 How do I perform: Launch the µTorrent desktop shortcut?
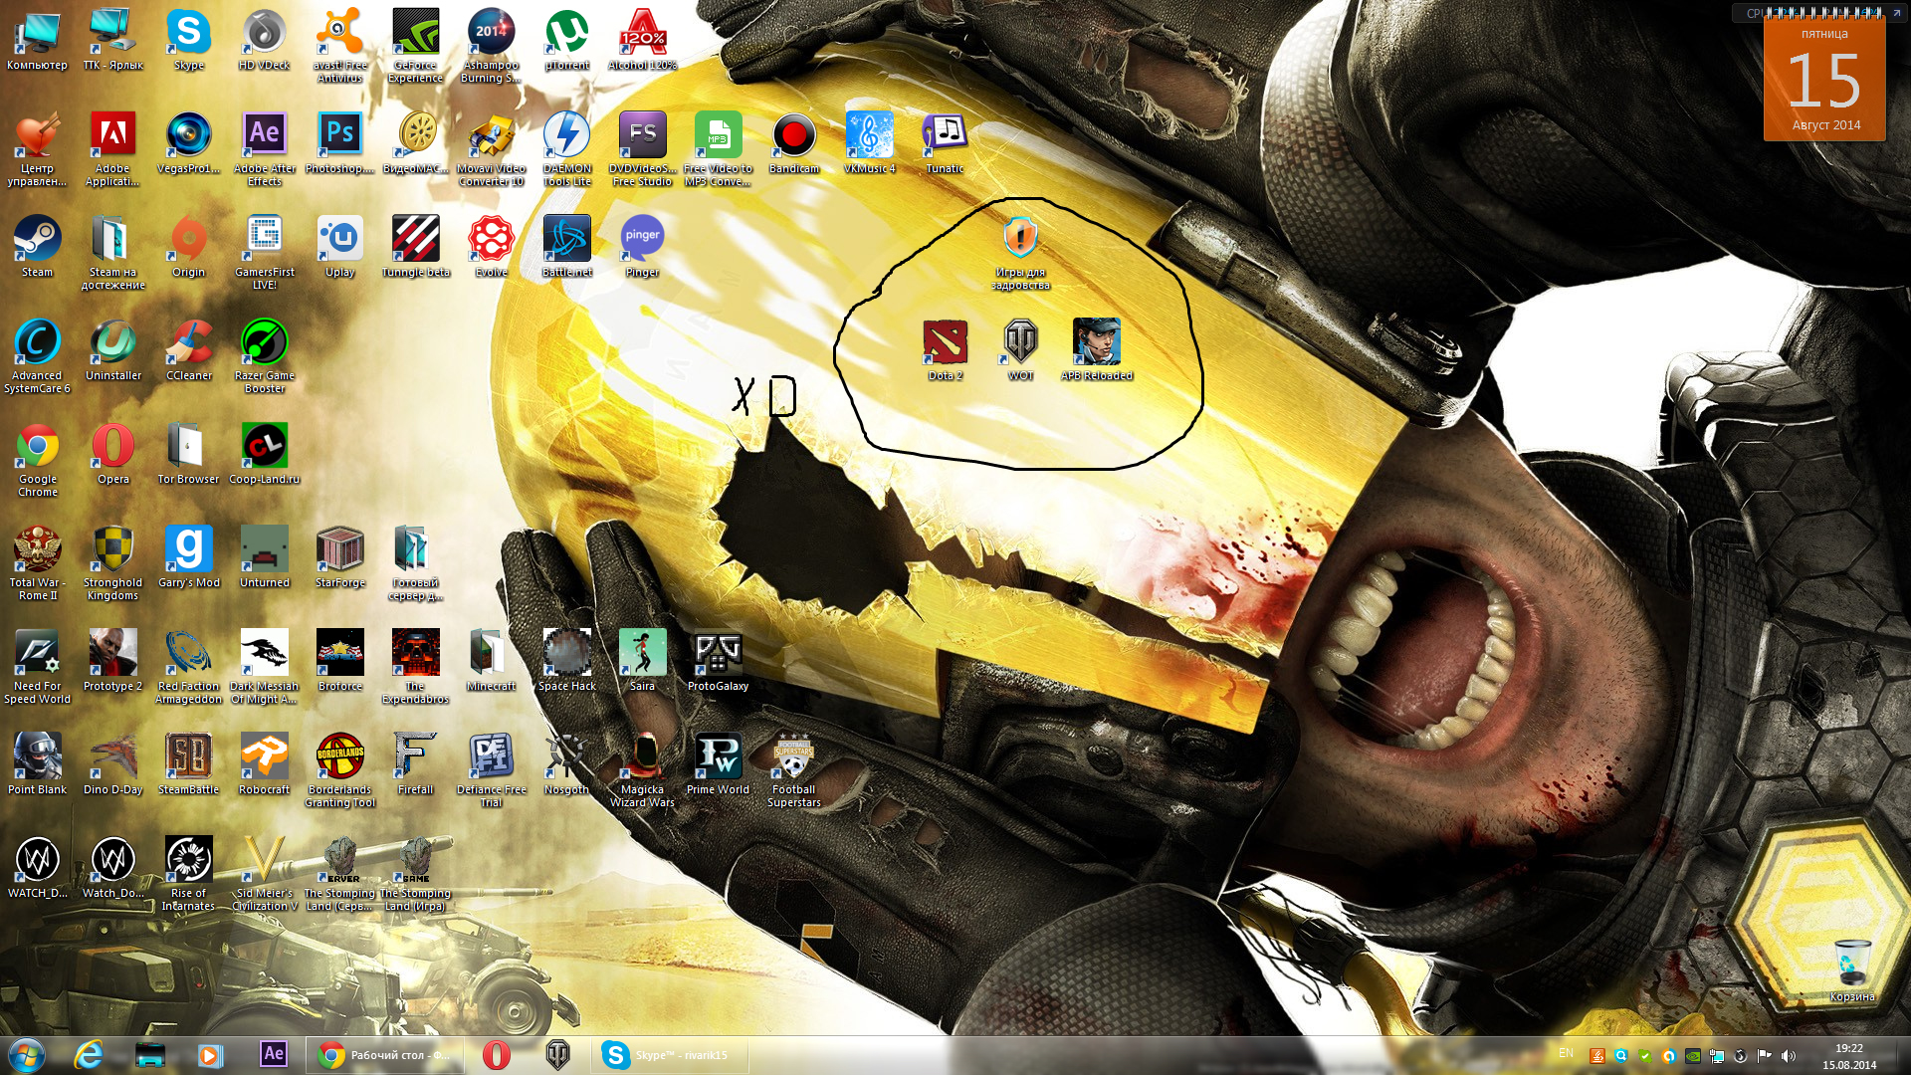(566, 40)
